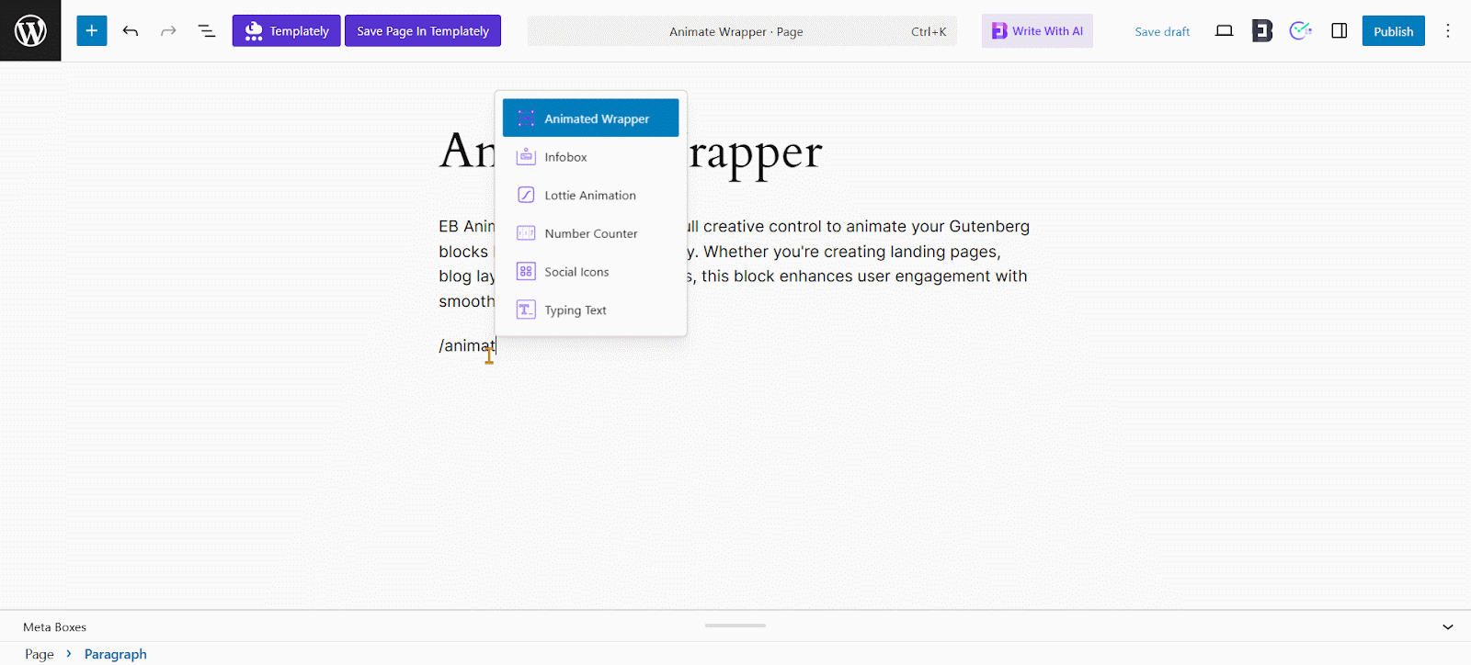
Task: Choose Lottie Animation block suggestion
Action: click(x=591, y=195)
